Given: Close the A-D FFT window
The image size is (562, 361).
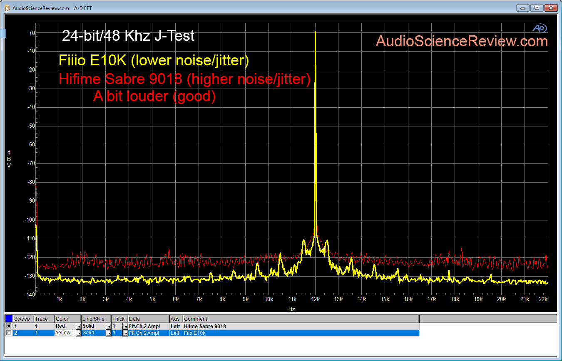Looking at the screenshot, I should pos(551,8).
